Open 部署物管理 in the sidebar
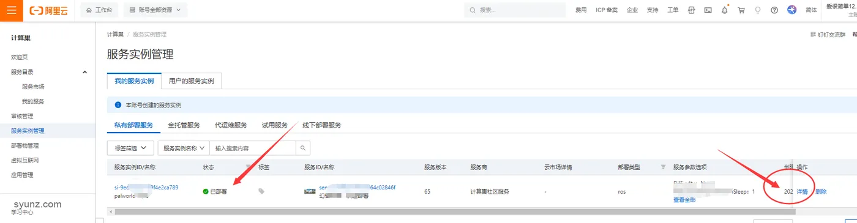 click(x=25, y=145)
